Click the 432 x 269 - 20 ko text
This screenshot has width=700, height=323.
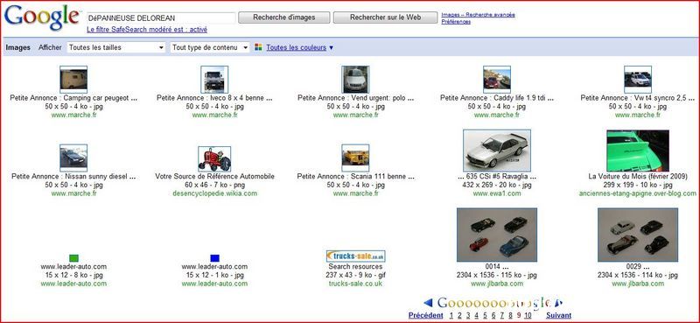497,185
